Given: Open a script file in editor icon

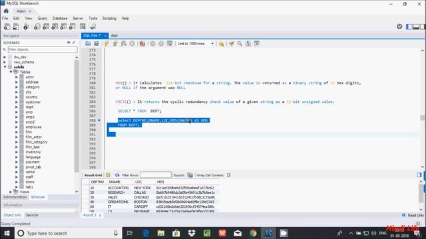Looking at the screenshot, I should pos(88,44).
